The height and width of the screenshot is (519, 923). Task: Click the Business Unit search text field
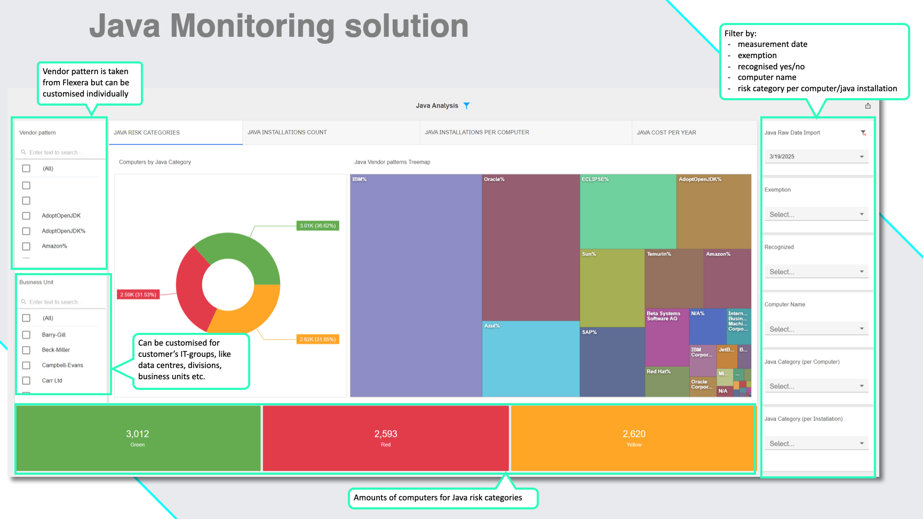pos(63,302)
